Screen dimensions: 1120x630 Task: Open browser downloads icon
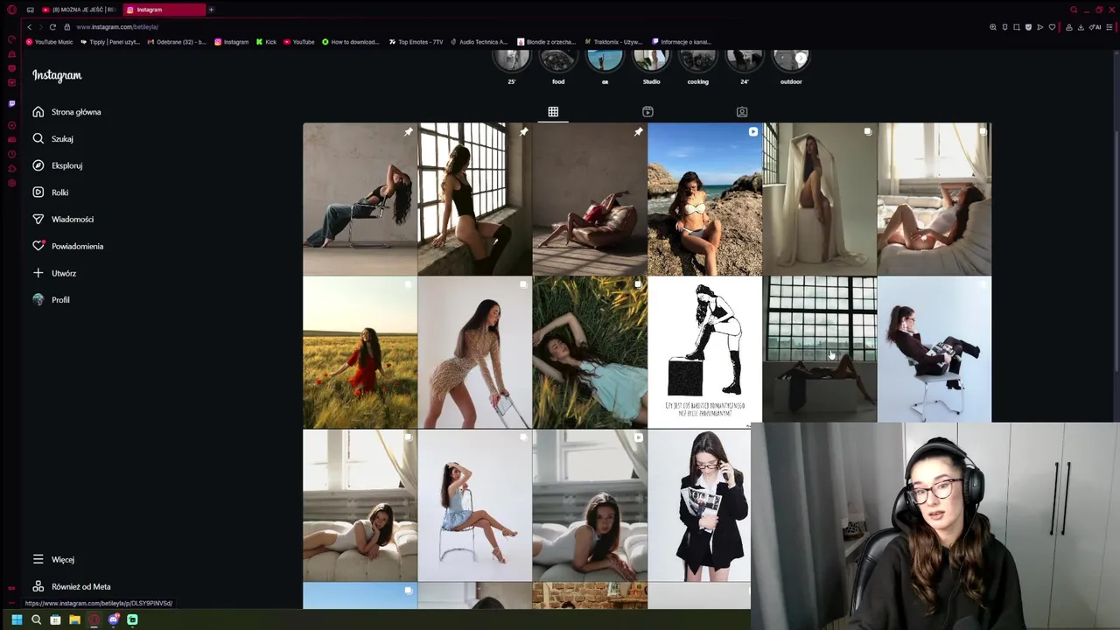click(1081, 27)
